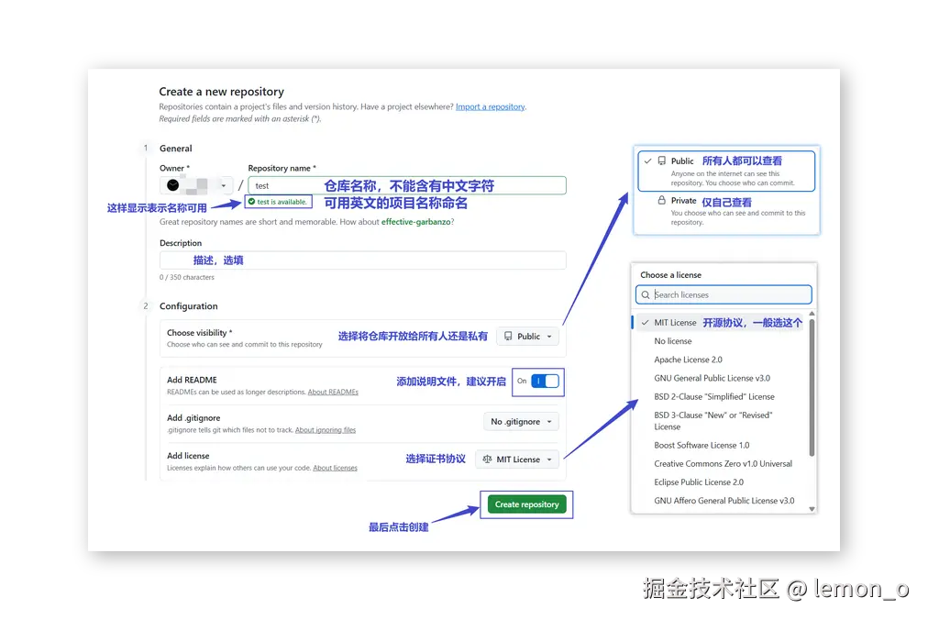This screenshot has width=928, height=620.
Task: Open the Import a repository link
Action: 490,106
